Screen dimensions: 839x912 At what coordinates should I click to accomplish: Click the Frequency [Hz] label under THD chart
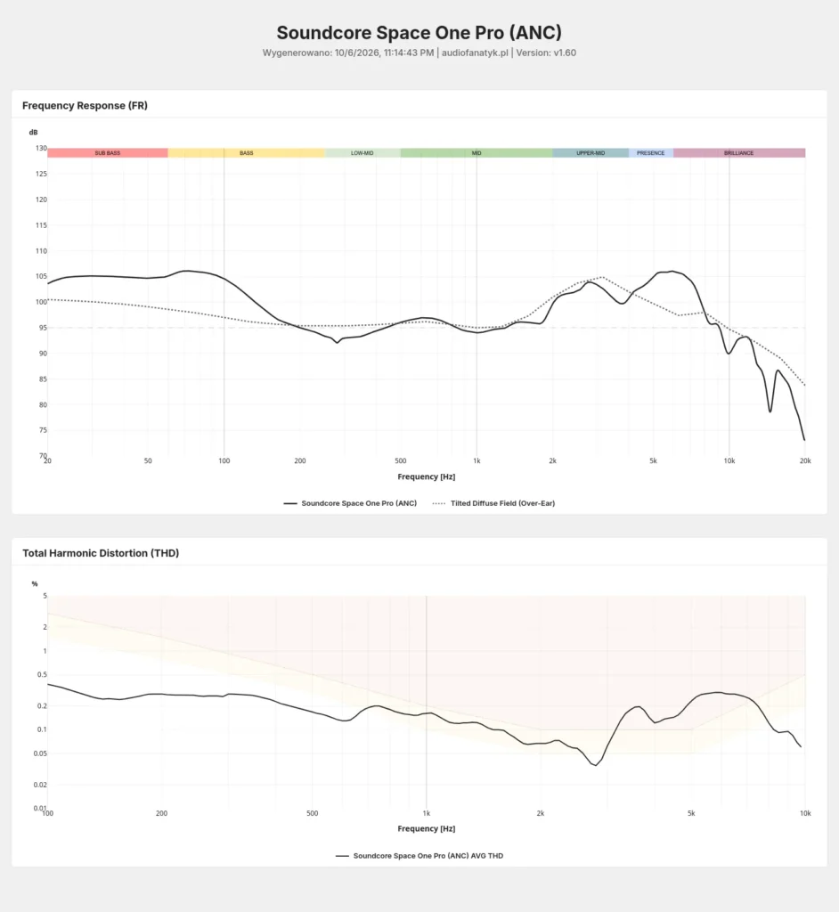[427, 828]
